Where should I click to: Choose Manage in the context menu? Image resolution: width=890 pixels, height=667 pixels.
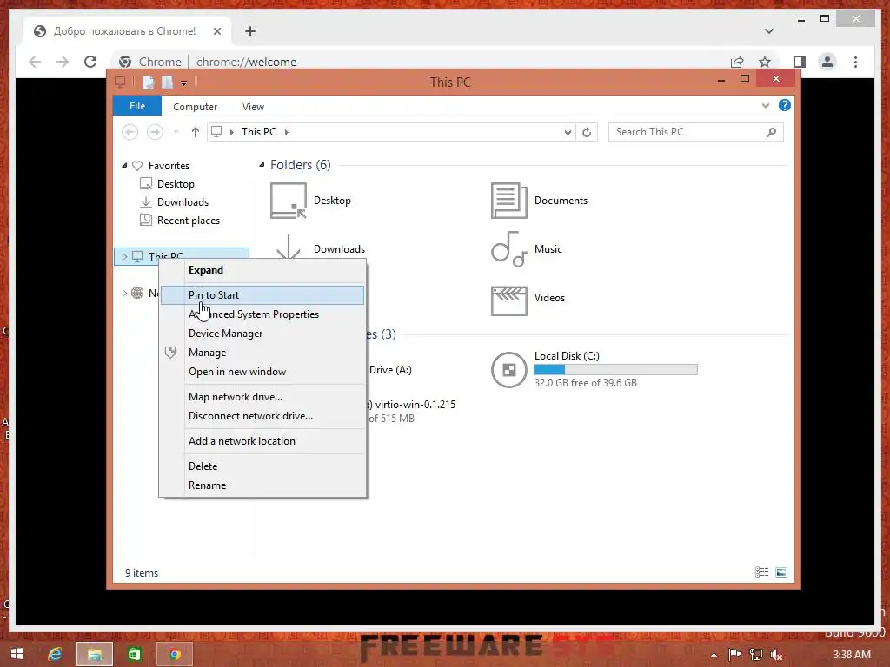[x=262, y=353]
